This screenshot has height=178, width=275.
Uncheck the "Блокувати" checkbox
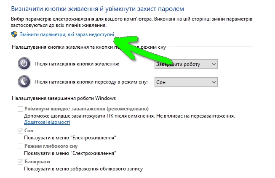point(20,162)
